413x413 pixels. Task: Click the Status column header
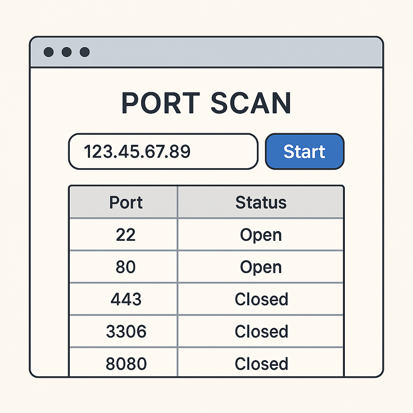click(261, 202)
